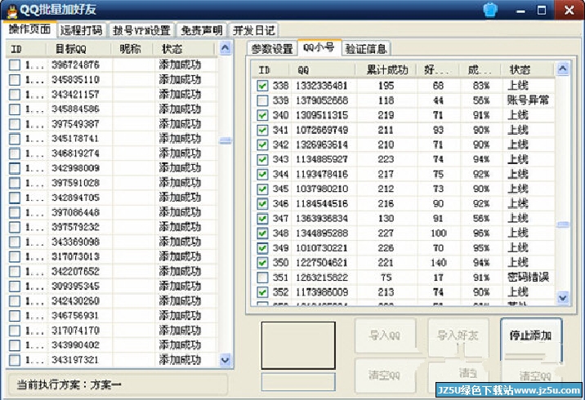Switch to the 参数设置 tab
The image size is (585, 400).
(272, 49)
